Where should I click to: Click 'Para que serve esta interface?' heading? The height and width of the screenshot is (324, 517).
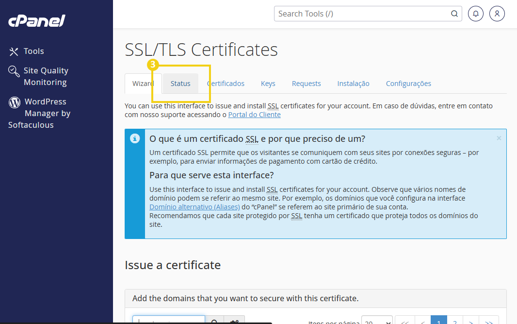tap(211, 175)
